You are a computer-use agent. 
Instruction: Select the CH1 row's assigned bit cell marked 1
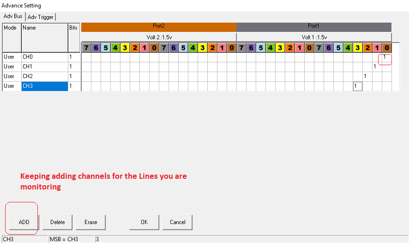click(x=375, y=67)
